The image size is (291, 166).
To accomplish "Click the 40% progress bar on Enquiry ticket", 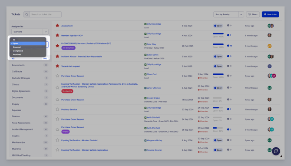I will pyautogui.click(x=218, y=128).
